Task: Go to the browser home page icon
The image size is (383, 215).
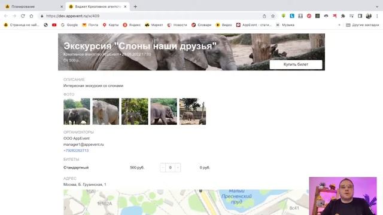Action: point(31,16)
